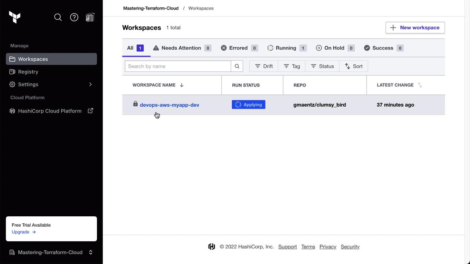Open the user avatar menu
Image resolution: width=470 pixels, height=264 pixels.
point(90,17)
